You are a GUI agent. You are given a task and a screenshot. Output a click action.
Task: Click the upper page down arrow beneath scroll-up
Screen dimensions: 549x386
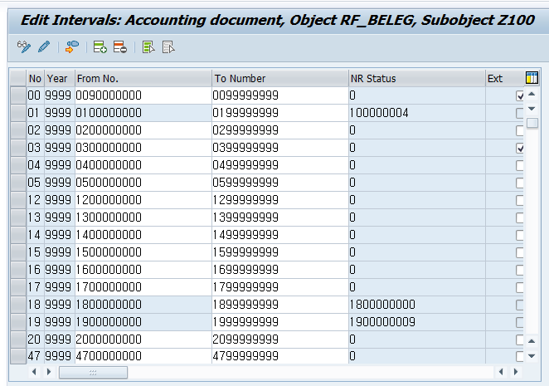click(x=532, y=109)
